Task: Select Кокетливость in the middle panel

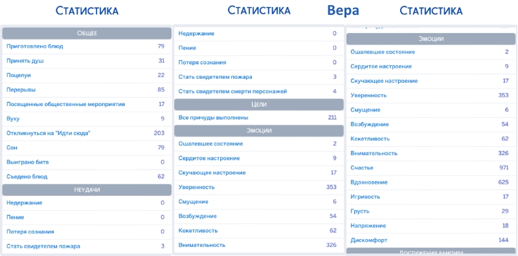Action: [259, 231]
